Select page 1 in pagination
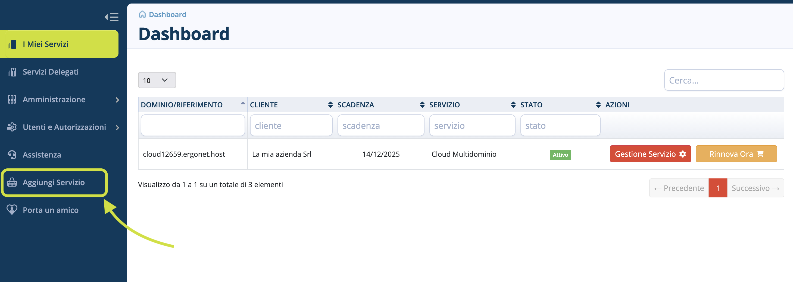Viewport: 793px width, 282px height. [717, 188]
